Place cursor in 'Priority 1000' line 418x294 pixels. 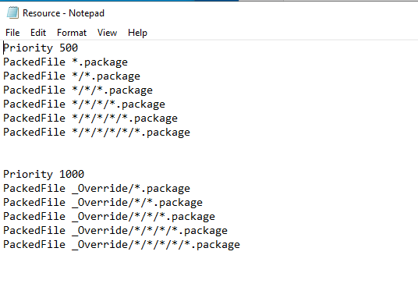coord(44,175)
